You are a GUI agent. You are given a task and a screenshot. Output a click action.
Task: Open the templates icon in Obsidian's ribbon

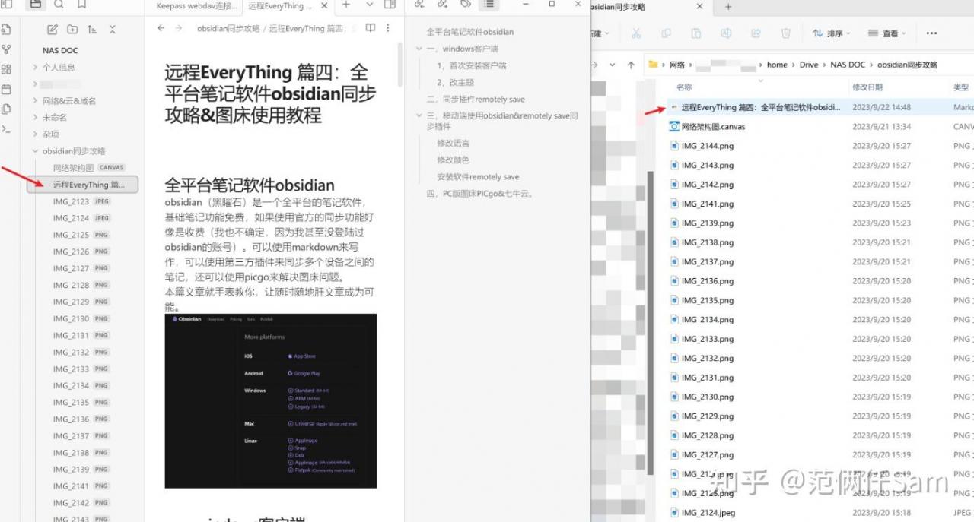pyautogui.click(x=6, y=109)
